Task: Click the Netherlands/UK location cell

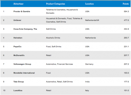Action: pyautogui.click(x=92, y=20)
